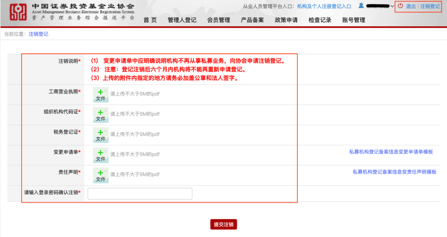Click the 从业人员管理平台入口 text
447x237 pixels.
pos(269,6)
